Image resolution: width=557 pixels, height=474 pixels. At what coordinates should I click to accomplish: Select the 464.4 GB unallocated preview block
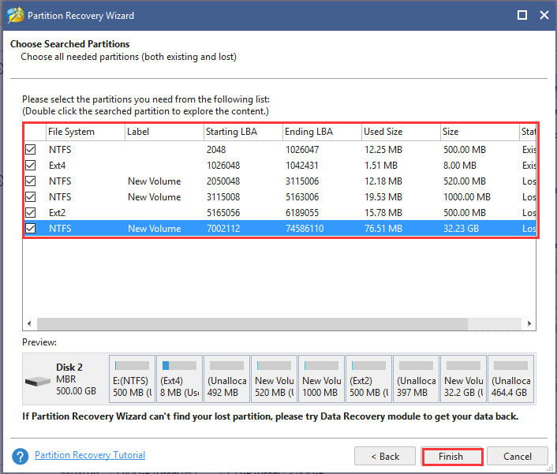[510, 379]
